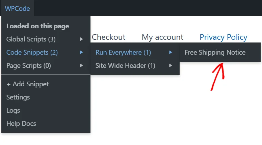Screen dimensions: 262x145
Task: Go to the Checkout page link
Action: click(109, 37)
